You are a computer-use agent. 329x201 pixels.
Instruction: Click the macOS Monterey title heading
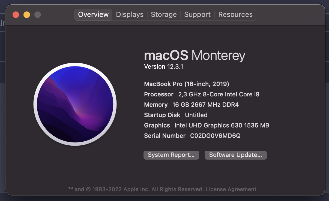point(195,56)
